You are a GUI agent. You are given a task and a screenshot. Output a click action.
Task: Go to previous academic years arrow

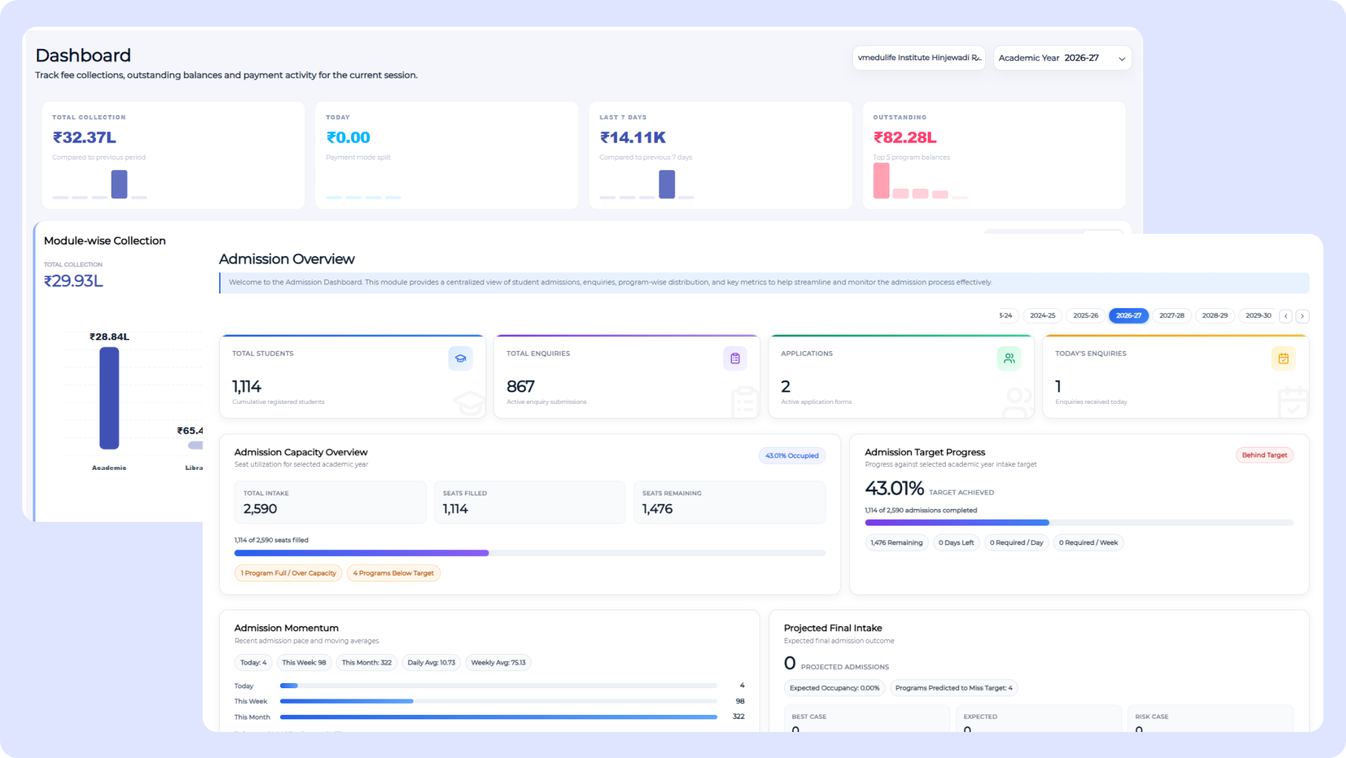[x=1287, y=316]
